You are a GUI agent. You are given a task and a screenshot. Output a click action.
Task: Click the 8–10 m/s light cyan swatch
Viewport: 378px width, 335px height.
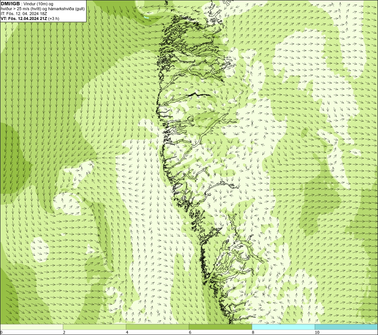point(283,327)
